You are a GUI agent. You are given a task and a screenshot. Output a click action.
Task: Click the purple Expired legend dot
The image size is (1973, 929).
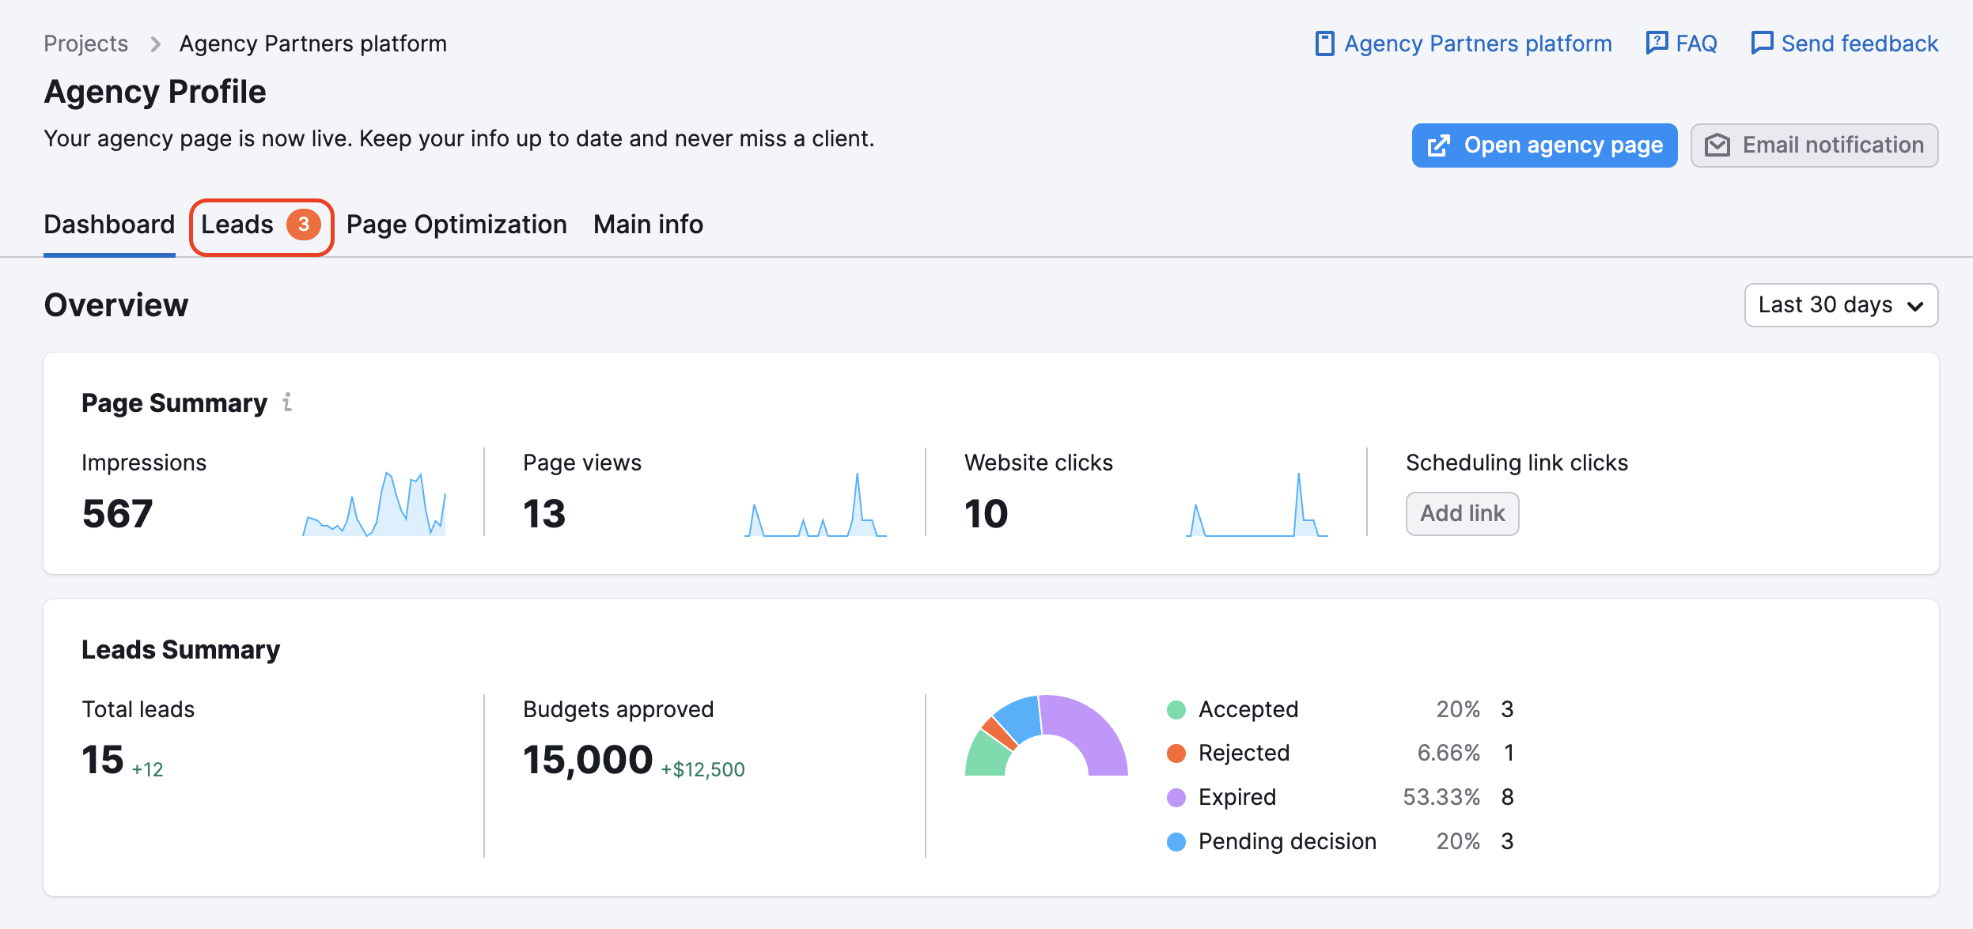[x=1176, y=798]
